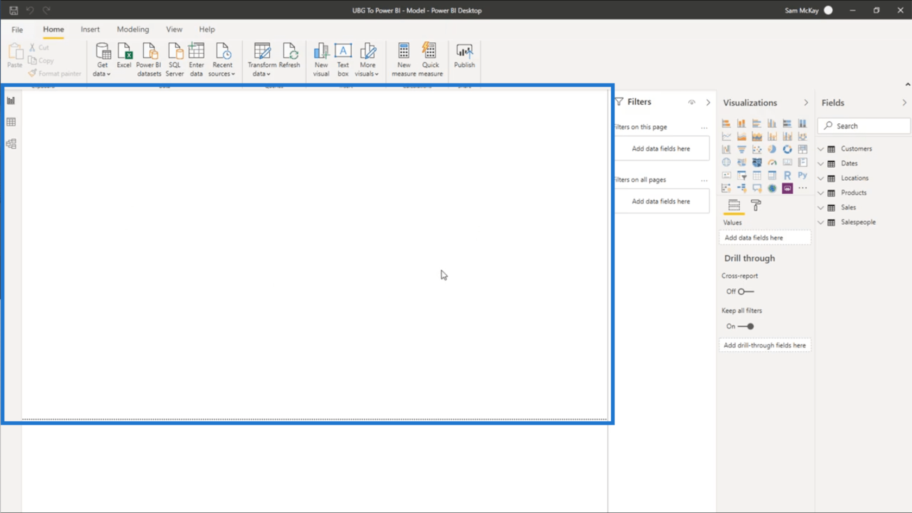The height and width of the screenshot is (513, 912).
Task: Switch to the Insert ribbon tab
Action: pos(90,29)
